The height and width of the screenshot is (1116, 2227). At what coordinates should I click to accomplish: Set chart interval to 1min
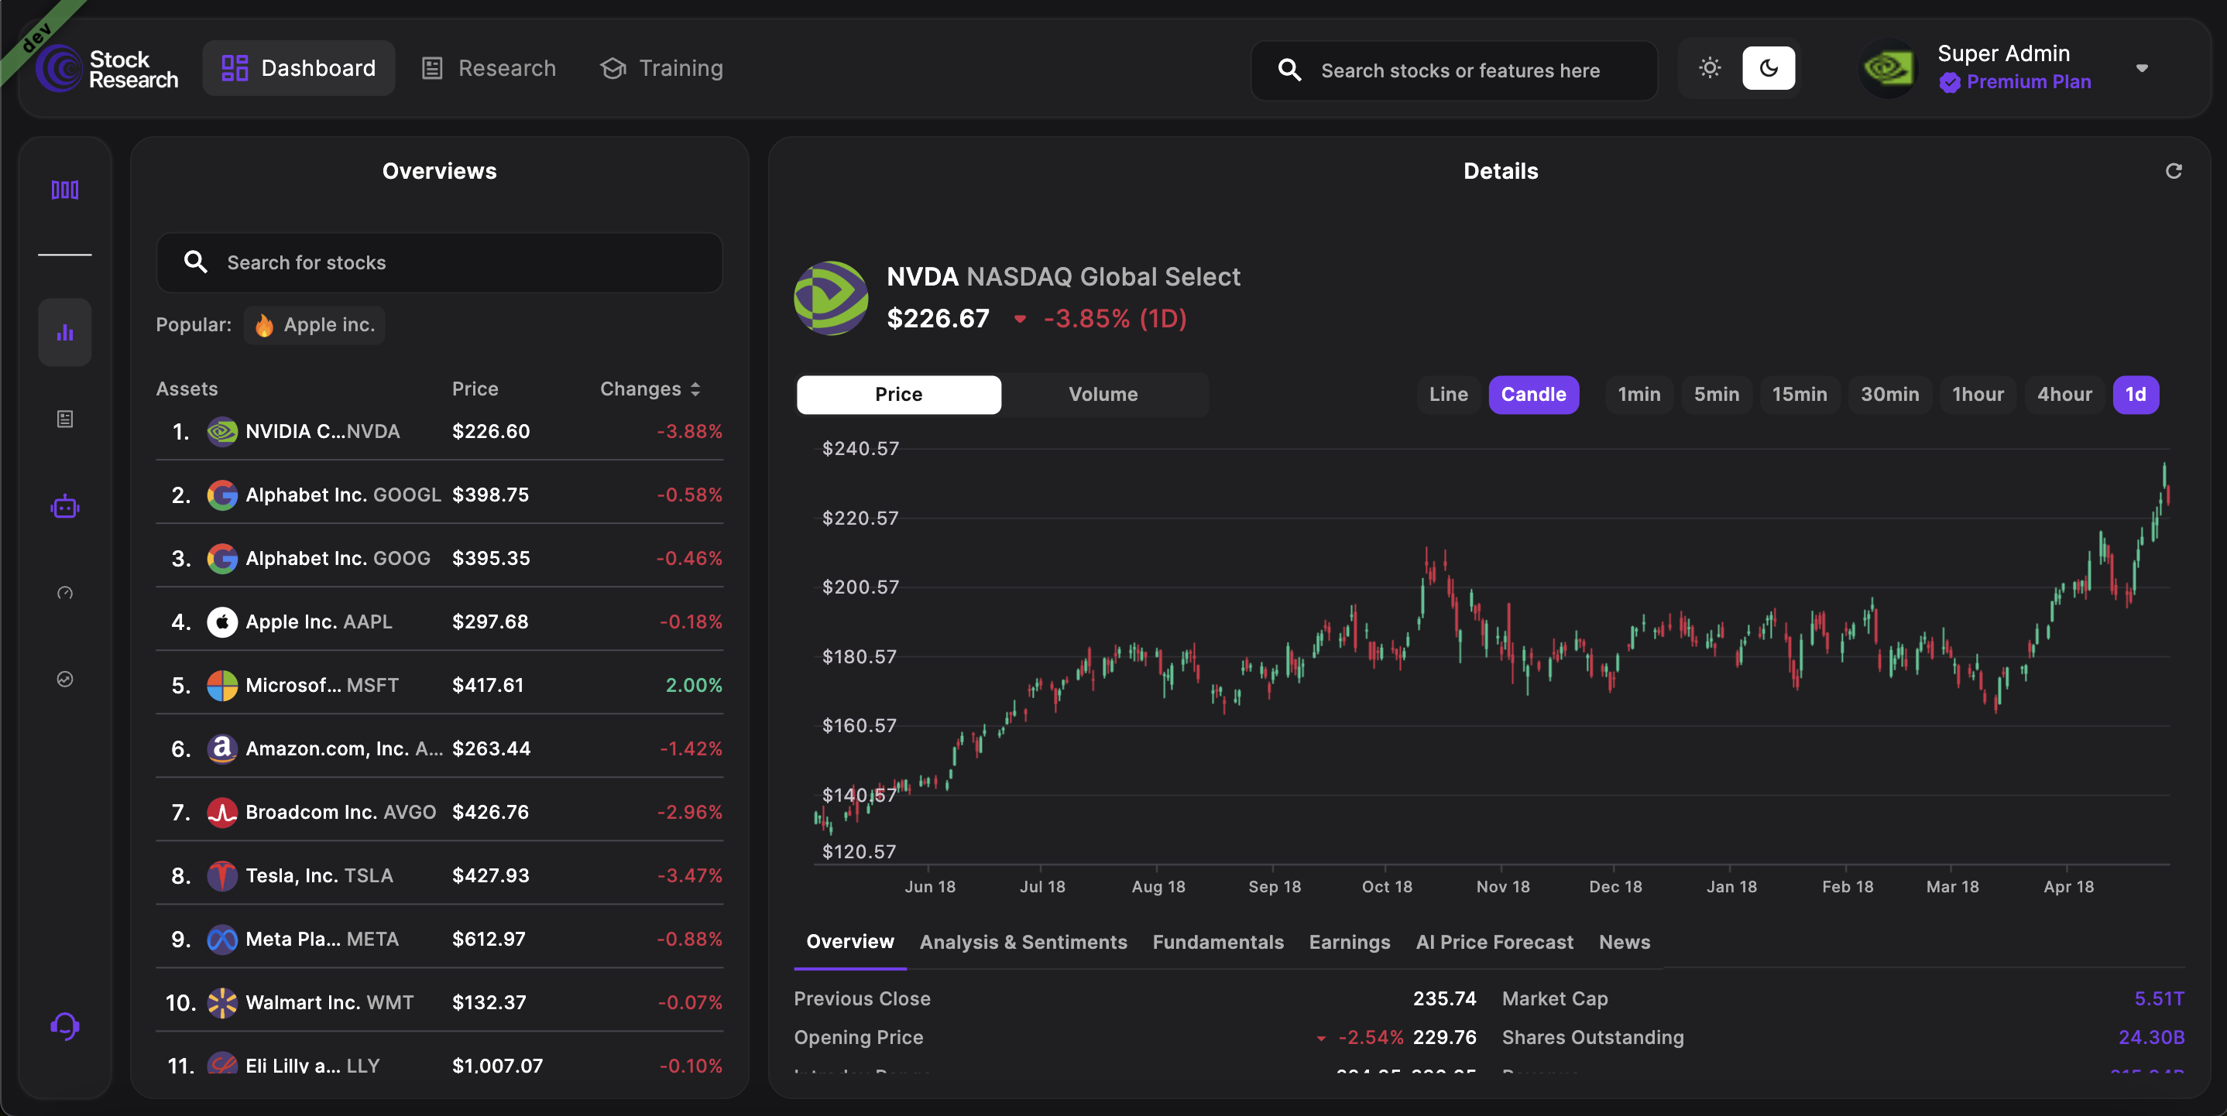coord(1639,395)
